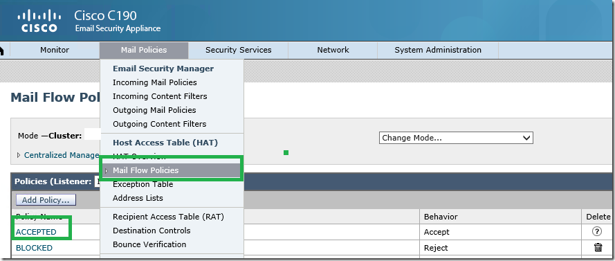Delete the BLOCKED policy with the trash icon
Image resolution: width=615 pixels, height=261 pixels.
click(x=598, y=247)
